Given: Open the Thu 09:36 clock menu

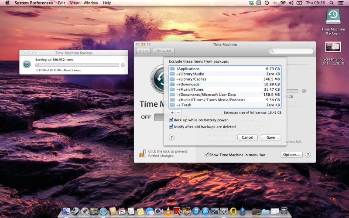Looking at the screenshot, I should point(315,3).
